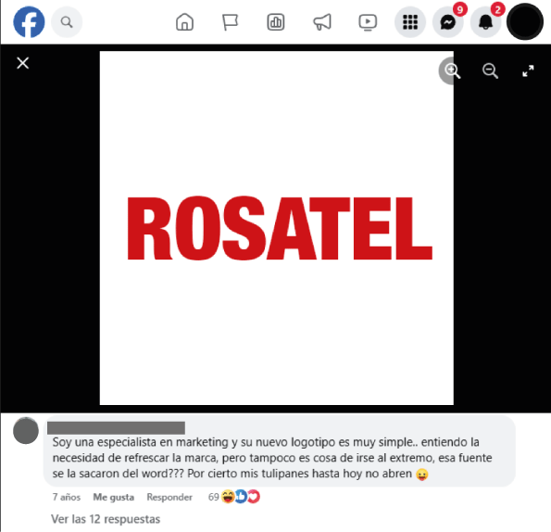Zoom out of the photo

490,70
